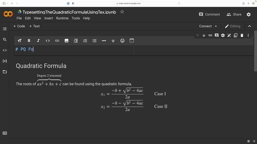Apply bold formatting in markdown toolbar

click(29, 41)
